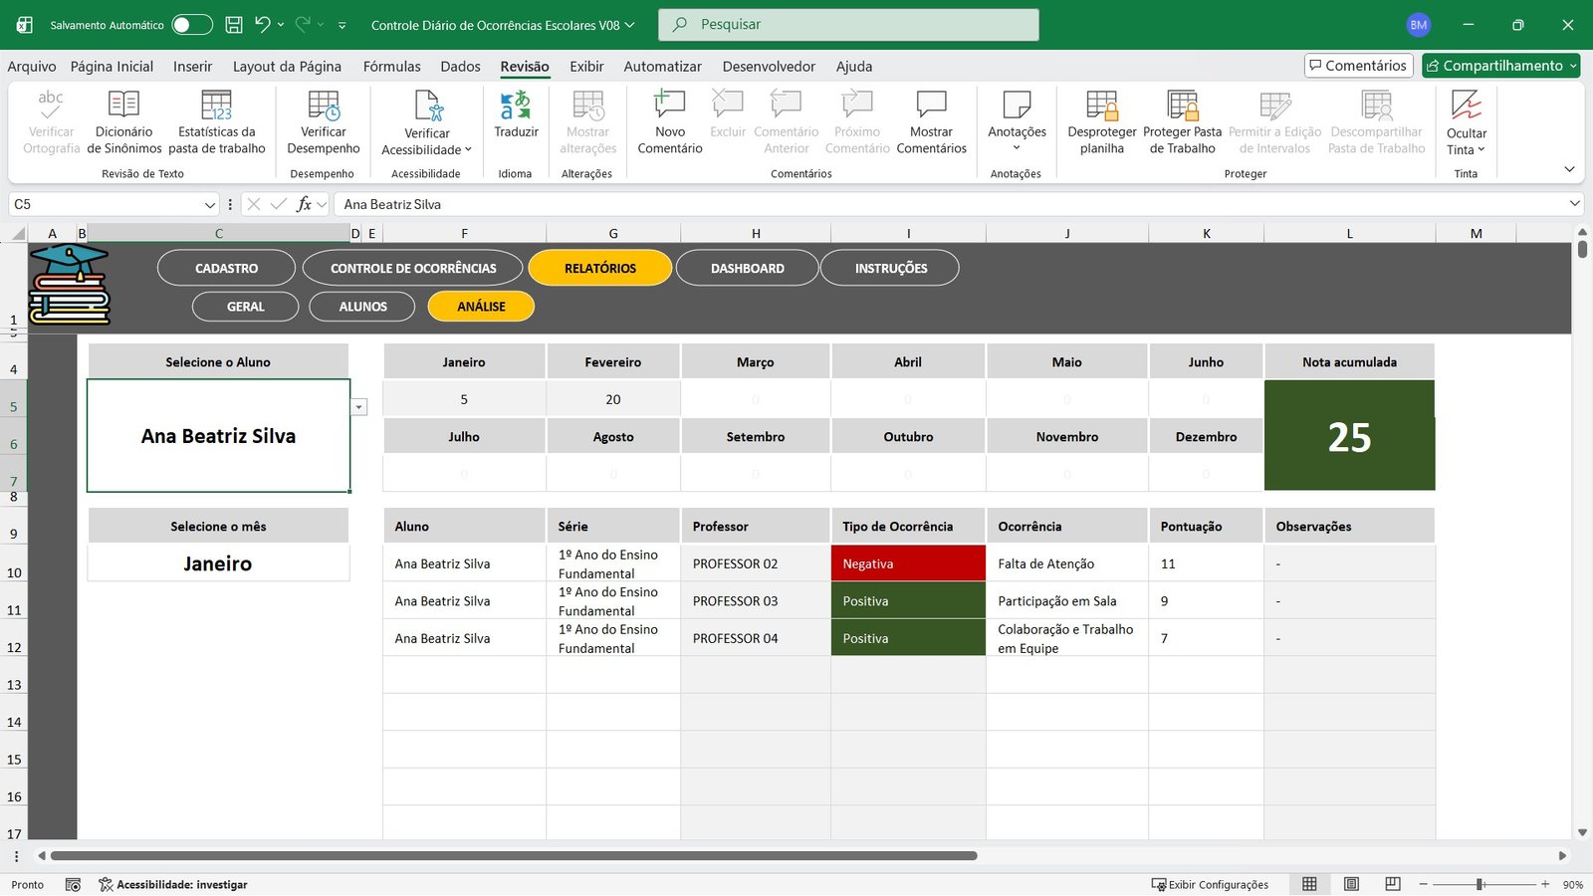This screenshot has width=1593, height=896.
Task: Click Verificar Desempenho icon
Action: pos(323,106)
